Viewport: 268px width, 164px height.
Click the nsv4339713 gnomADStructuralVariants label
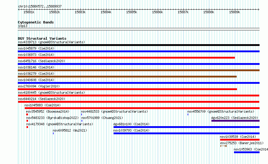click(51, 42)
